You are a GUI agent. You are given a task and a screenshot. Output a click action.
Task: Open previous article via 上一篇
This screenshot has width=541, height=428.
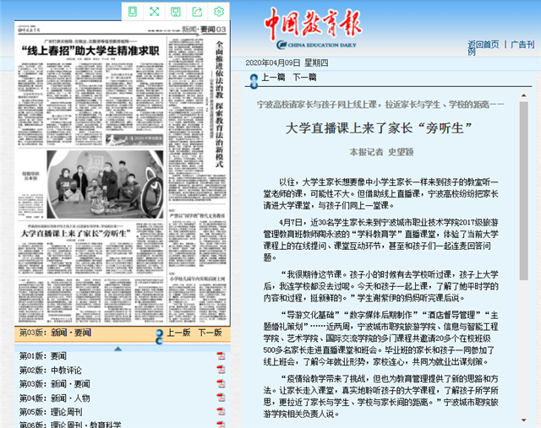[273, 77]
